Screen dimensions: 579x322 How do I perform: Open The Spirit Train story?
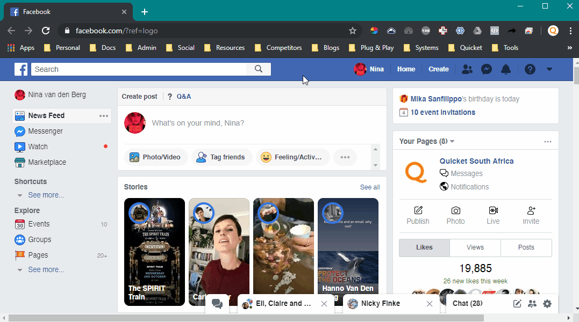(x=154, y=252)
